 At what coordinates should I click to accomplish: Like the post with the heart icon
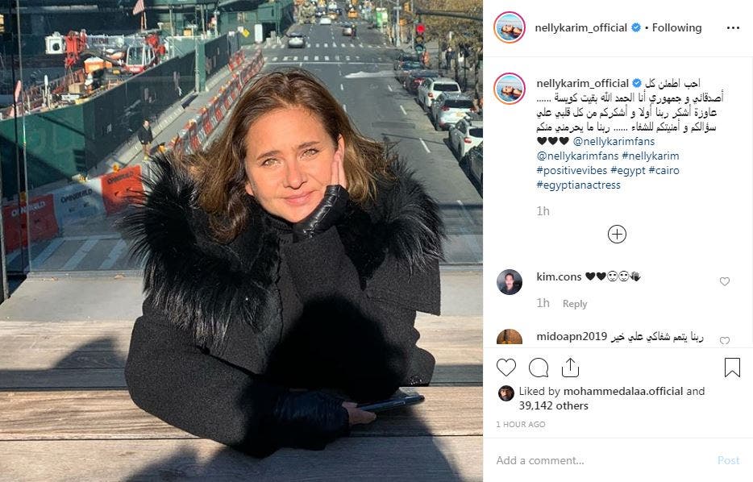(x=506, y=368)
